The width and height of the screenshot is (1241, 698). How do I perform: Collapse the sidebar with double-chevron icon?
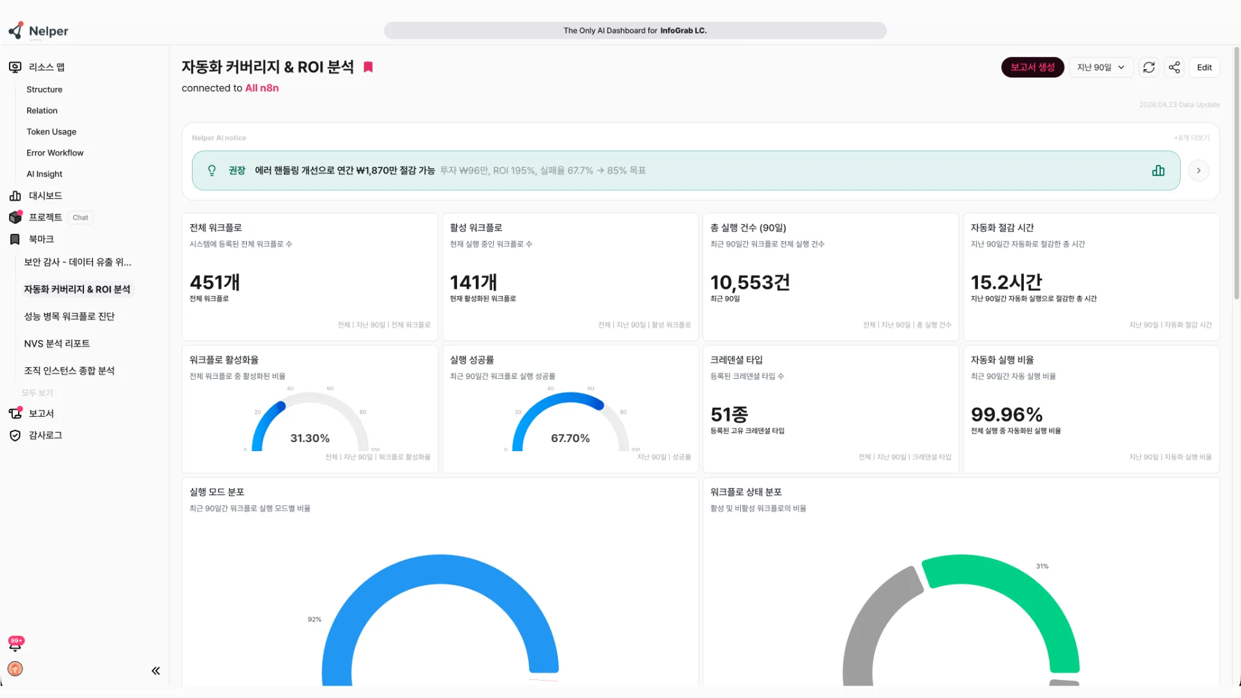(x=156, y=671)
